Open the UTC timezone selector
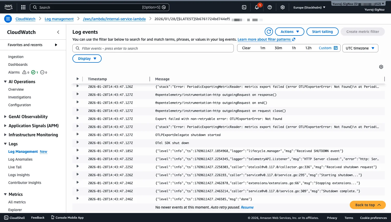Viewport: 391px width, 222px height. click(x=360, y=48)
